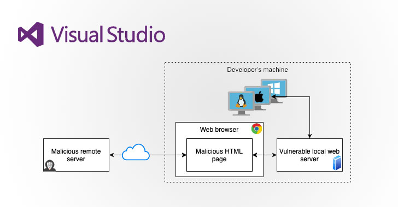The height and width of the screenshot is (207, 398).
Task: Select the "Vulnerable local web server" box
Action: tap(309, 155)
